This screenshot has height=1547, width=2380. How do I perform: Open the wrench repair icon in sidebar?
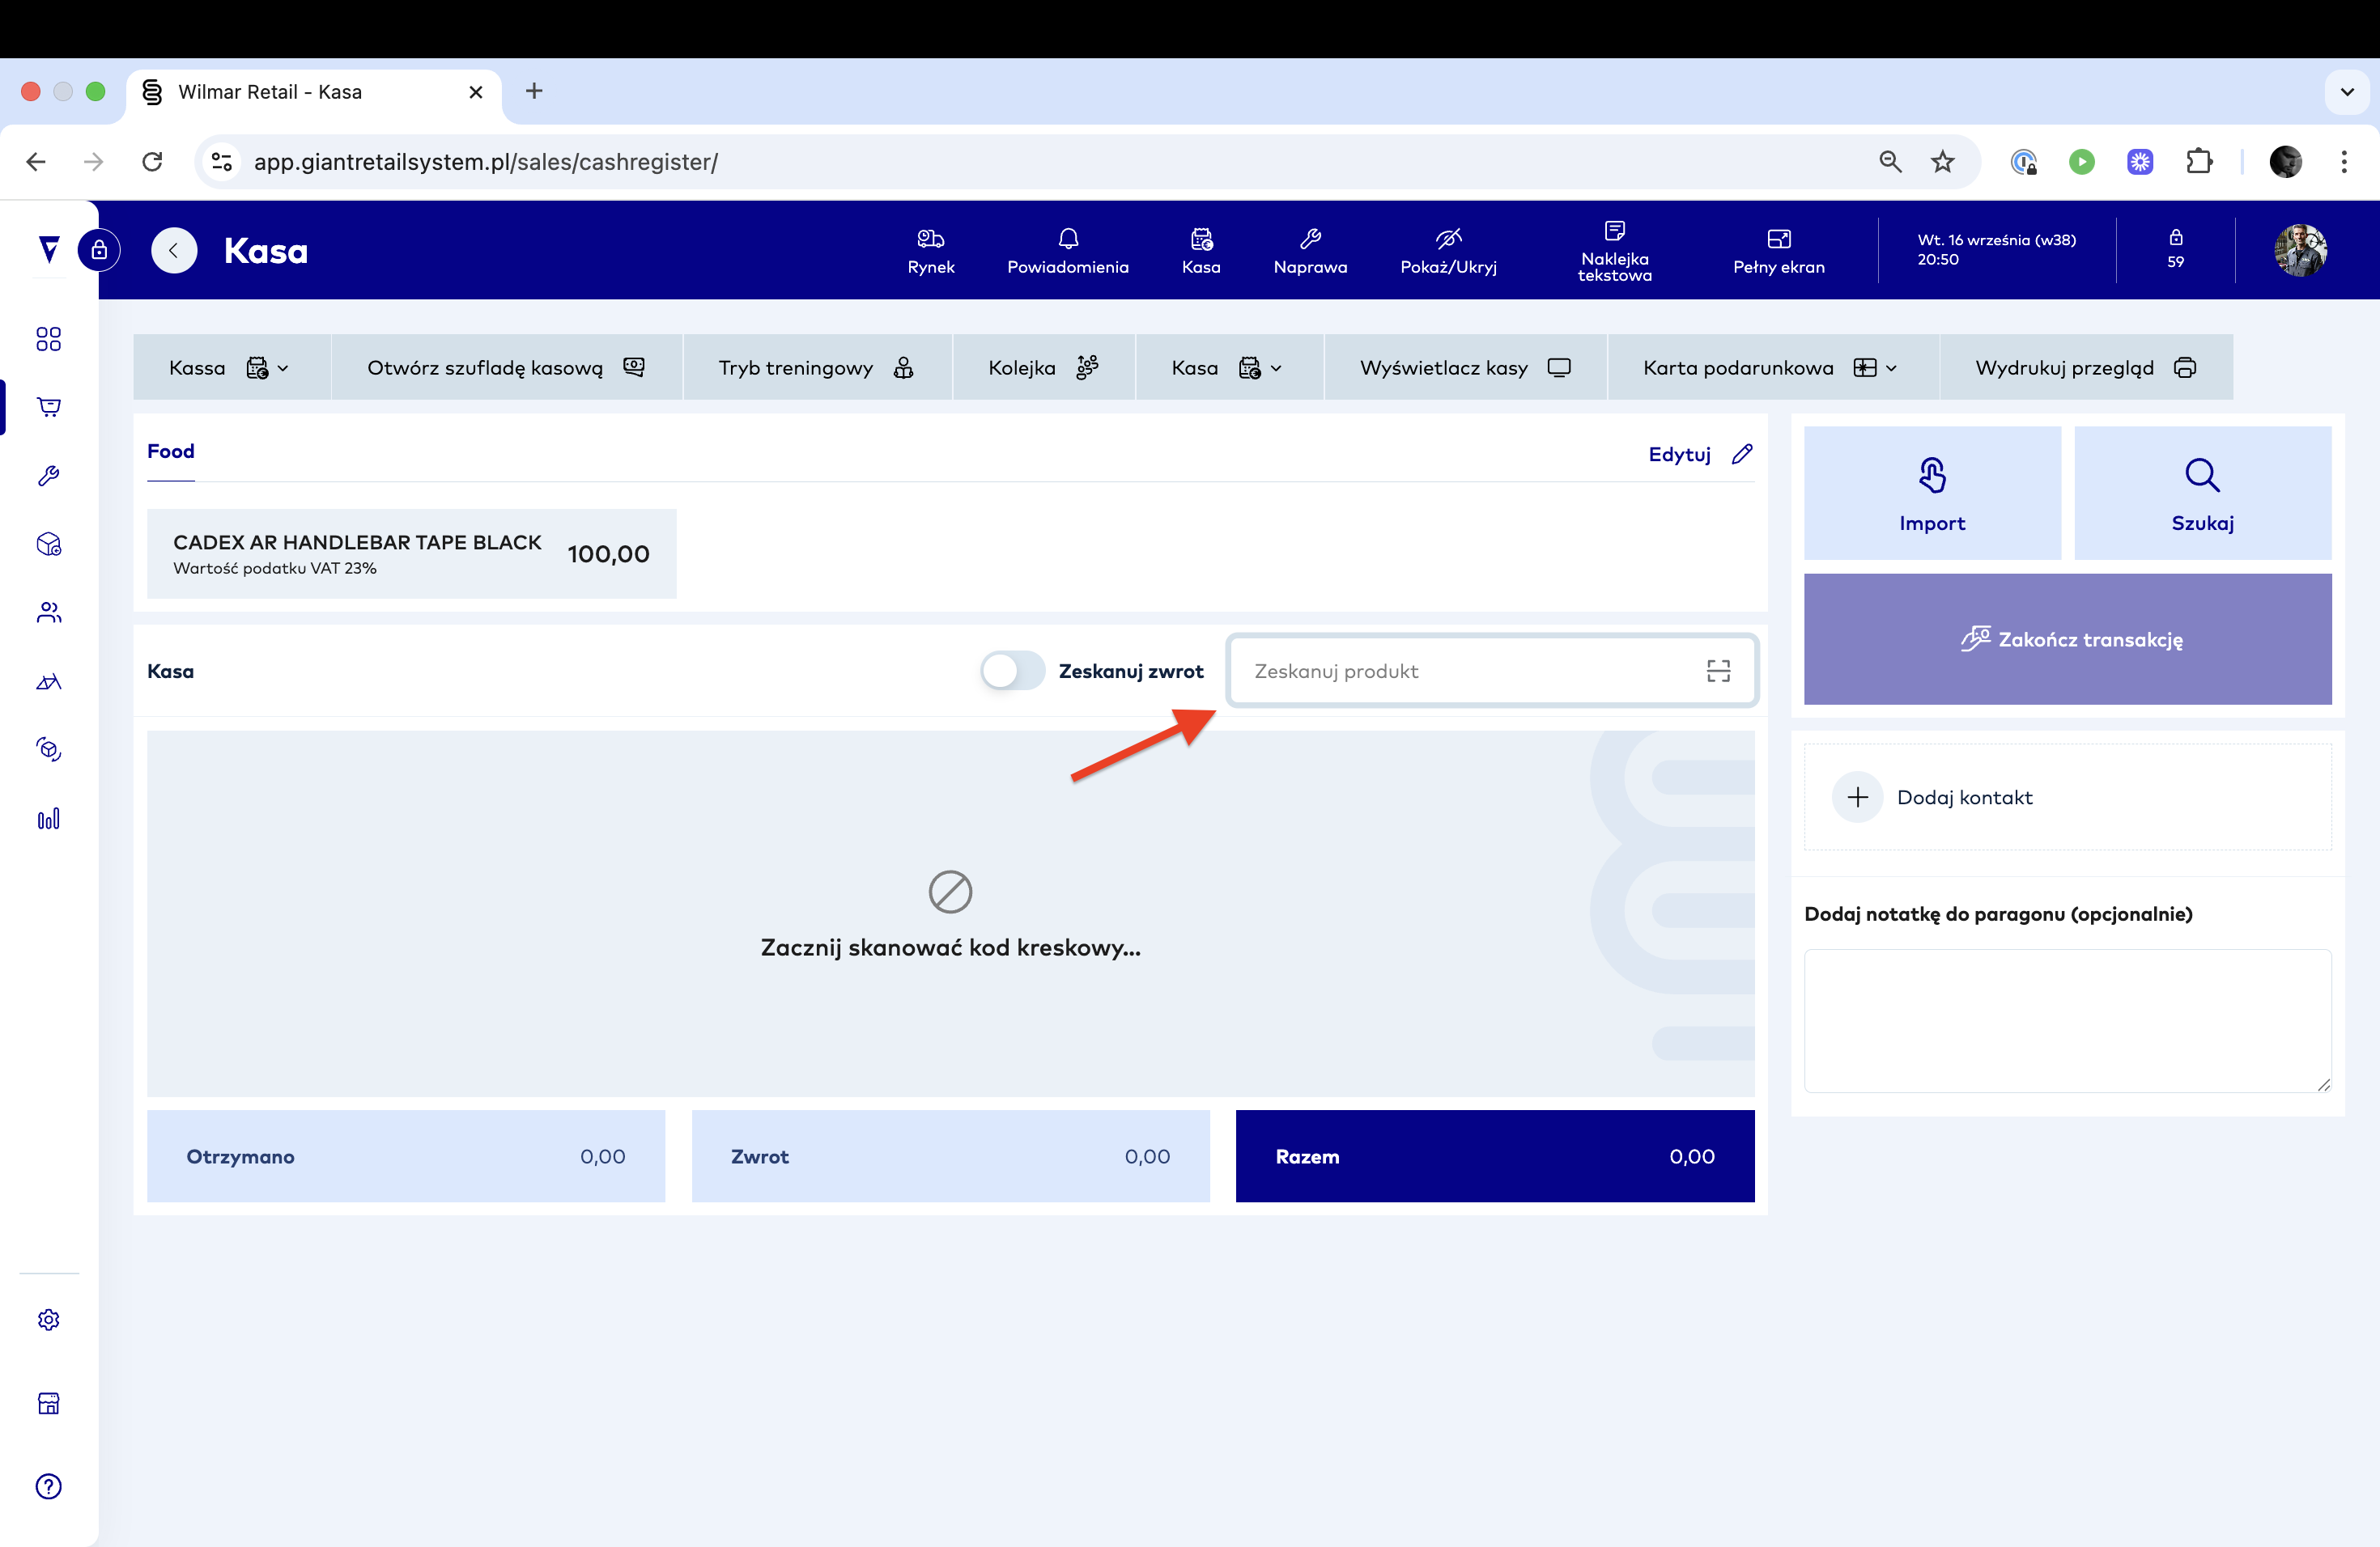pos(48,476)
